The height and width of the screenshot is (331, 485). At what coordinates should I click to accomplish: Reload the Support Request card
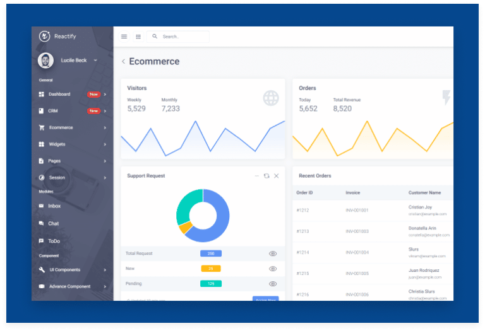[266, 176]
